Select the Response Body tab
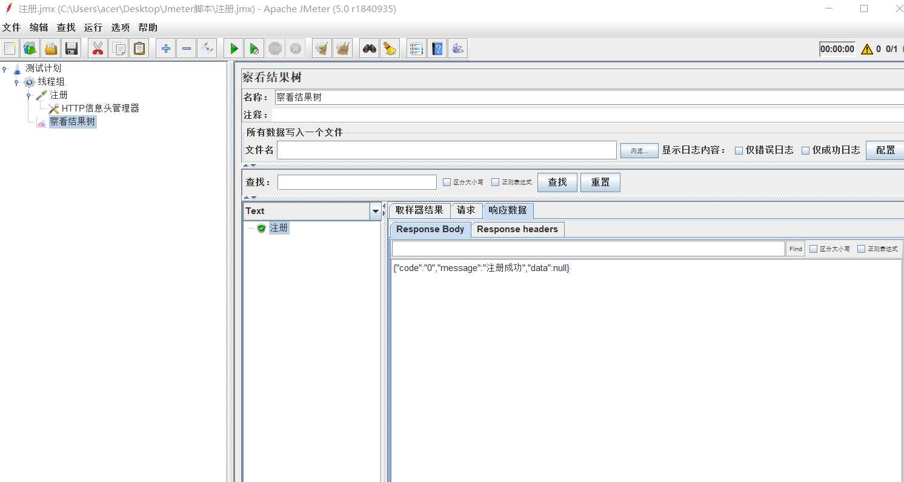This screenshot has height=482, width=904. (430, 229)
